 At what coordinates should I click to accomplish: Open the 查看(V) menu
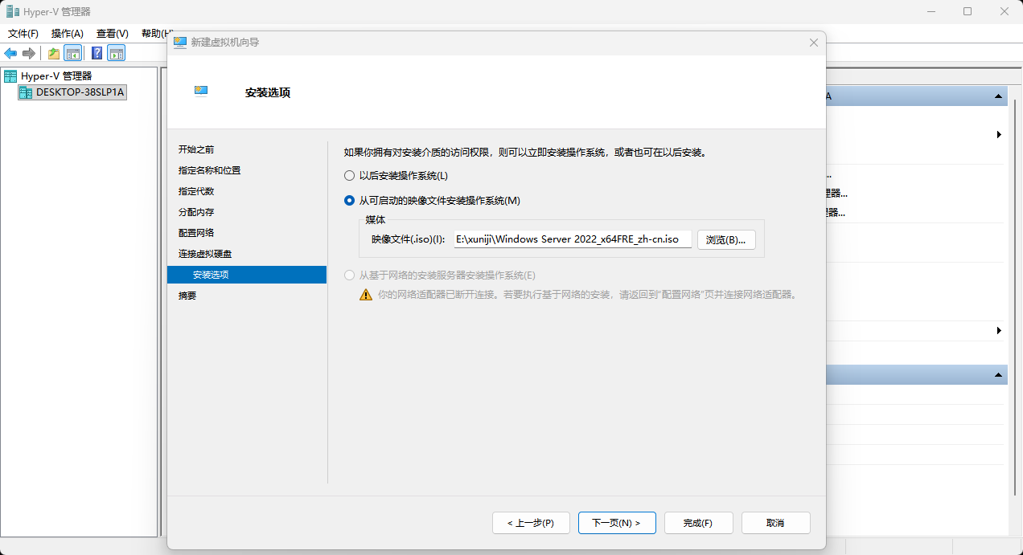113,34
